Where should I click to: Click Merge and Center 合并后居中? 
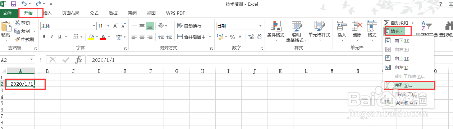click(x=192, y=37)
